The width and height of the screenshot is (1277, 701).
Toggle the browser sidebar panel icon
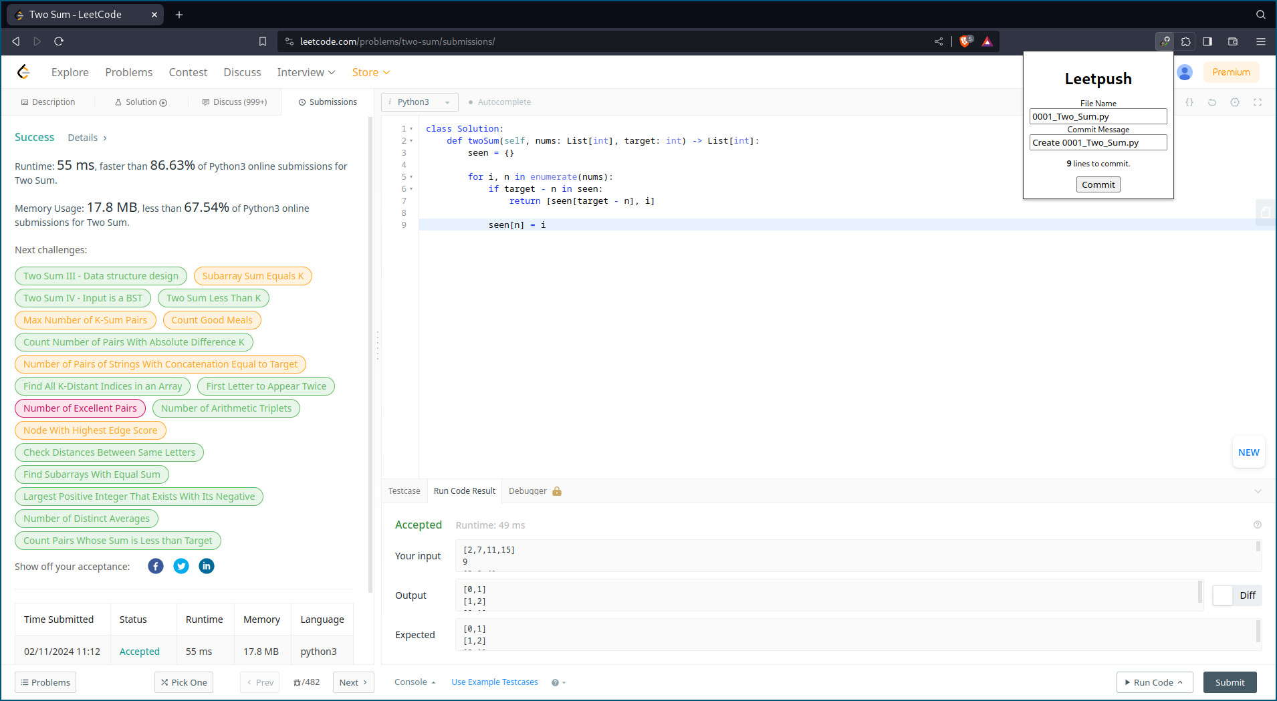coord(1207,41)
